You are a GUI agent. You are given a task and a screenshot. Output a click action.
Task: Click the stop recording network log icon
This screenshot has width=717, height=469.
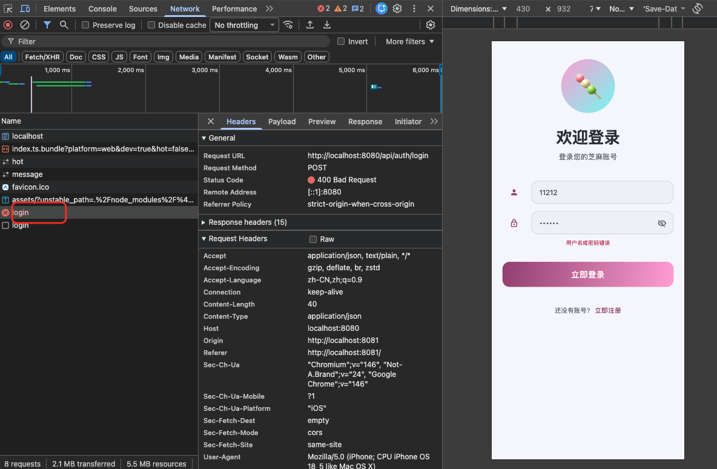click(x=8, y=25)
